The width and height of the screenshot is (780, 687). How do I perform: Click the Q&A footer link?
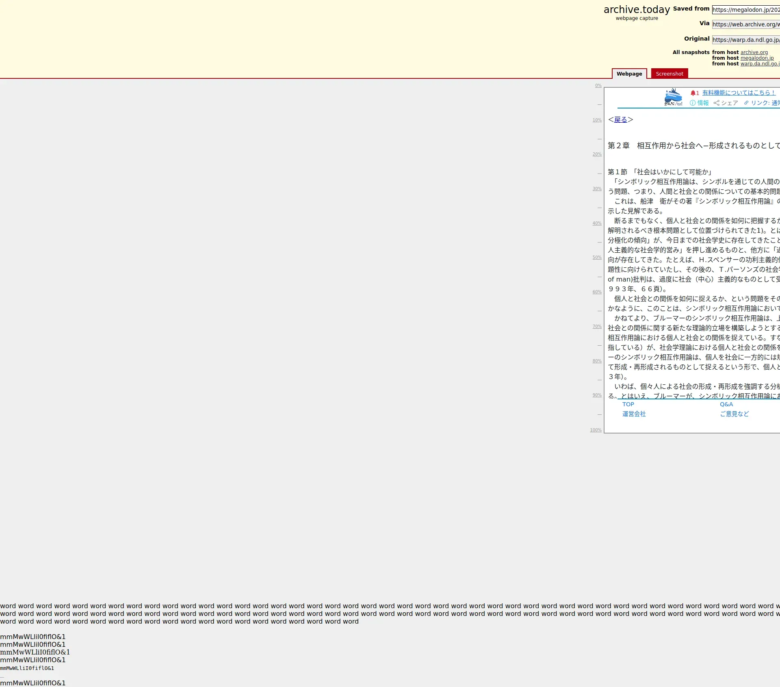point(726,404)
